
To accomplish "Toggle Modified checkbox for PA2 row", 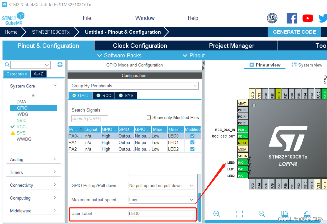I will (x=192, y=149).
